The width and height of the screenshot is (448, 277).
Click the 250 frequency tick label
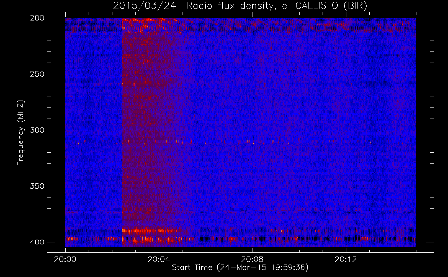(37, 74)
